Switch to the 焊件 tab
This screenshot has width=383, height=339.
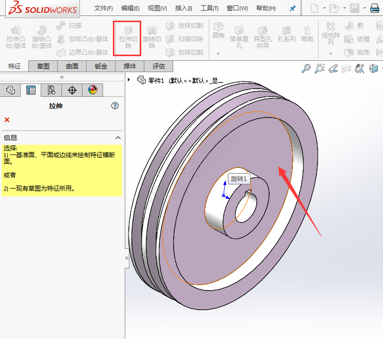130,66
